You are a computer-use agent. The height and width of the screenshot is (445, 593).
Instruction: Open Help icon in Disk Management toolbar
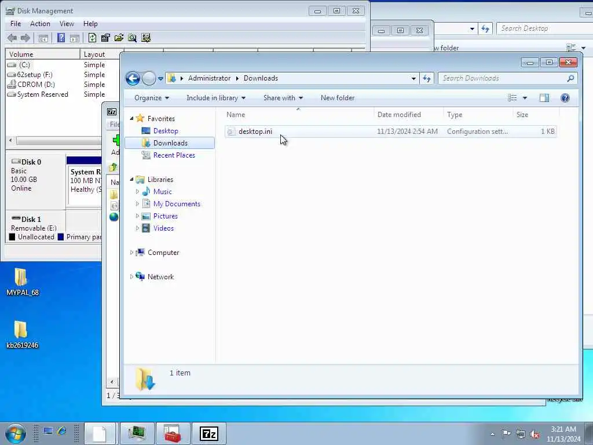pos(61,38)
